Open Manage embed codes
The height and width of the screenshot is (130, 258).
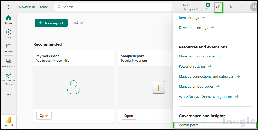tap(199, 86)
